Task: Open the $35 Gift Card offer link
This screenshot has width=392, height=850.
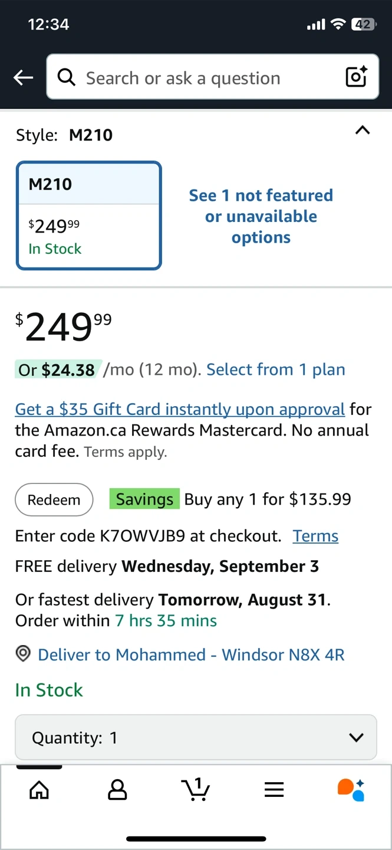Action: click(x=180, y=409)
